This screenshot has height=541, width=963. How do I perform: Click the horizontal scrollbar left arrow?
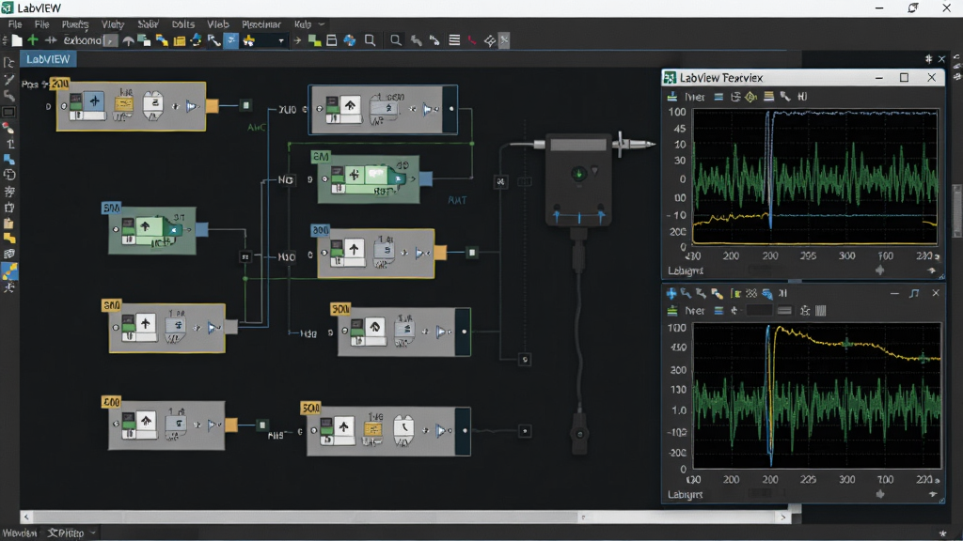click(x=25, y=518)
